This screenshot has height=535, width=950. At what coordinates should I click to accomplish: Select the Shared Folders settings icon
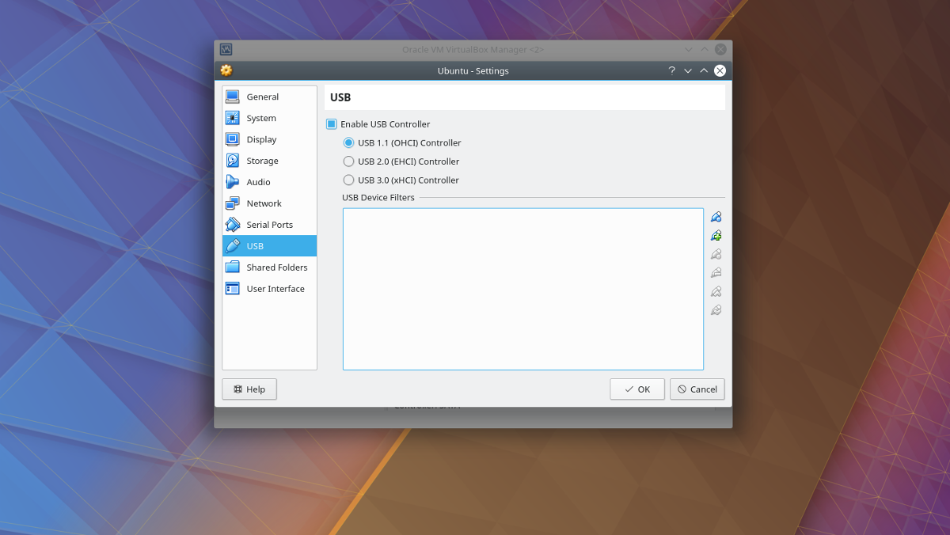[x=233, y=267]
